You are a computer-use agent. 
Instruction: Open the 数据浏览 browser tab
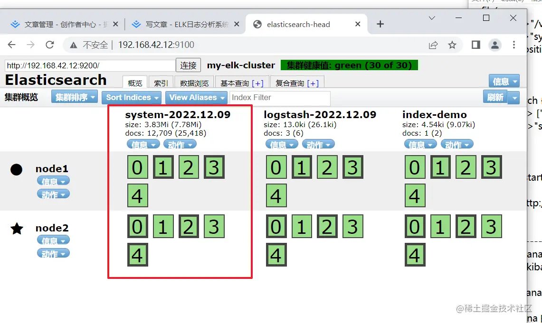pyautogui.click(x=194, y=83)
